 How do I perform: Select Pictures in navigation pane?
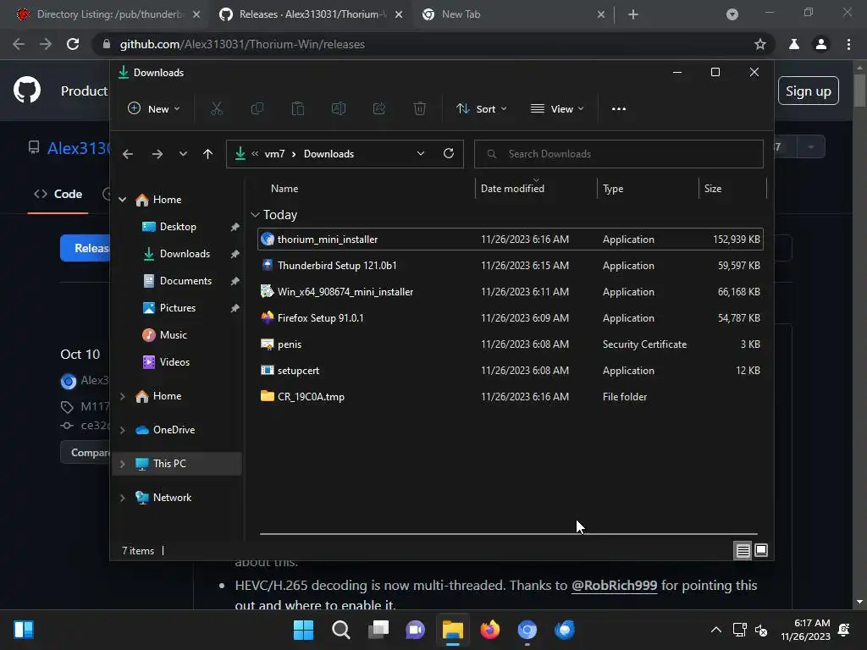[178, 308]
